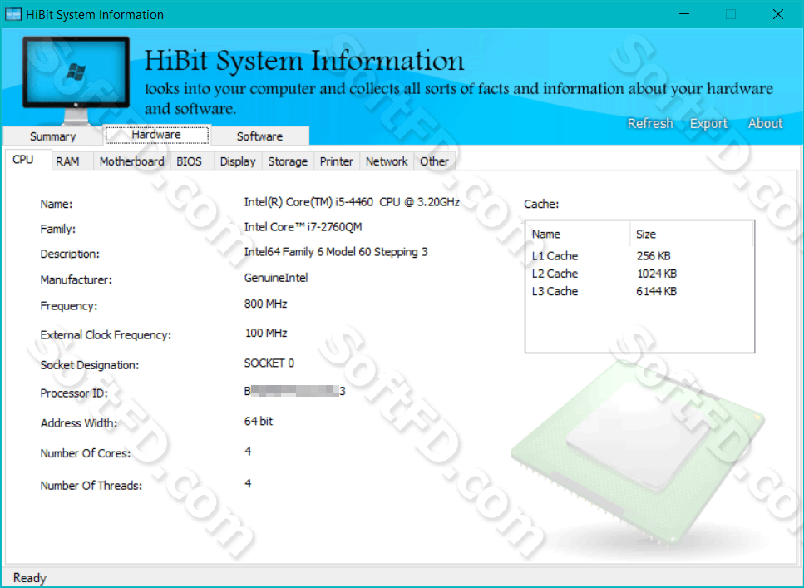Click the 100 MHz external clock value
This screenshot has height=588, width=804.
[265, 333]
